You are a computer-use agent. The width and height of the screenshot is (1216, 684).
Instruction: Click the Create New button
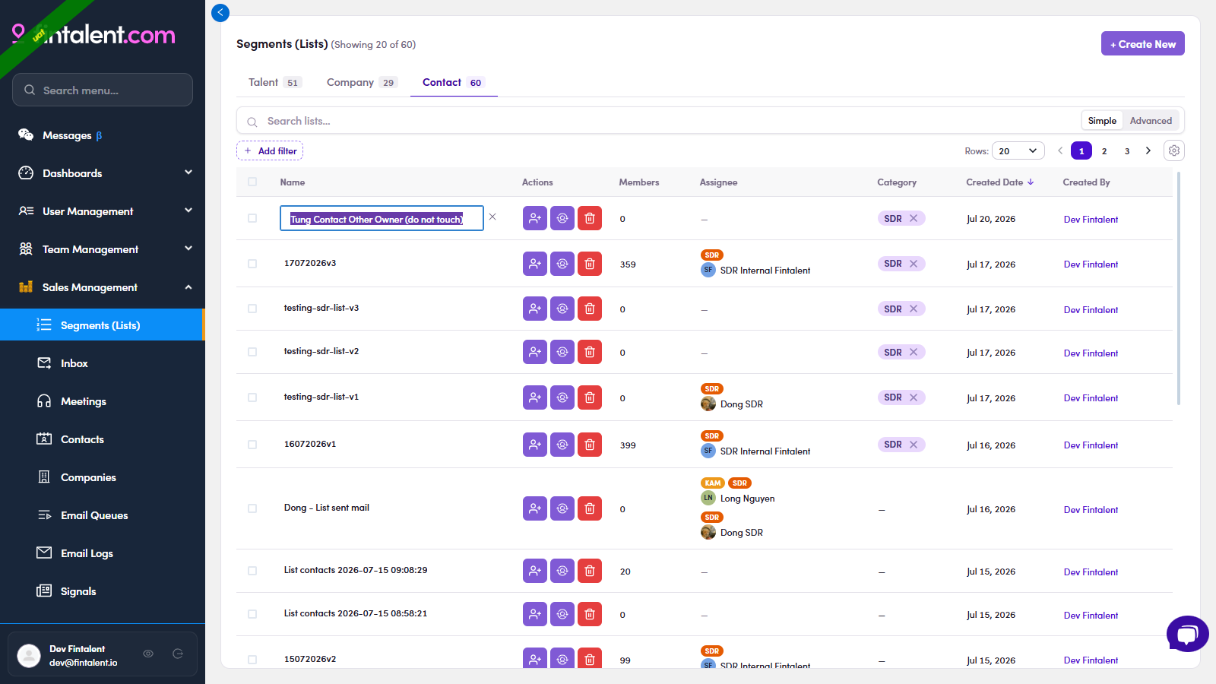(x=1143, y=43)
